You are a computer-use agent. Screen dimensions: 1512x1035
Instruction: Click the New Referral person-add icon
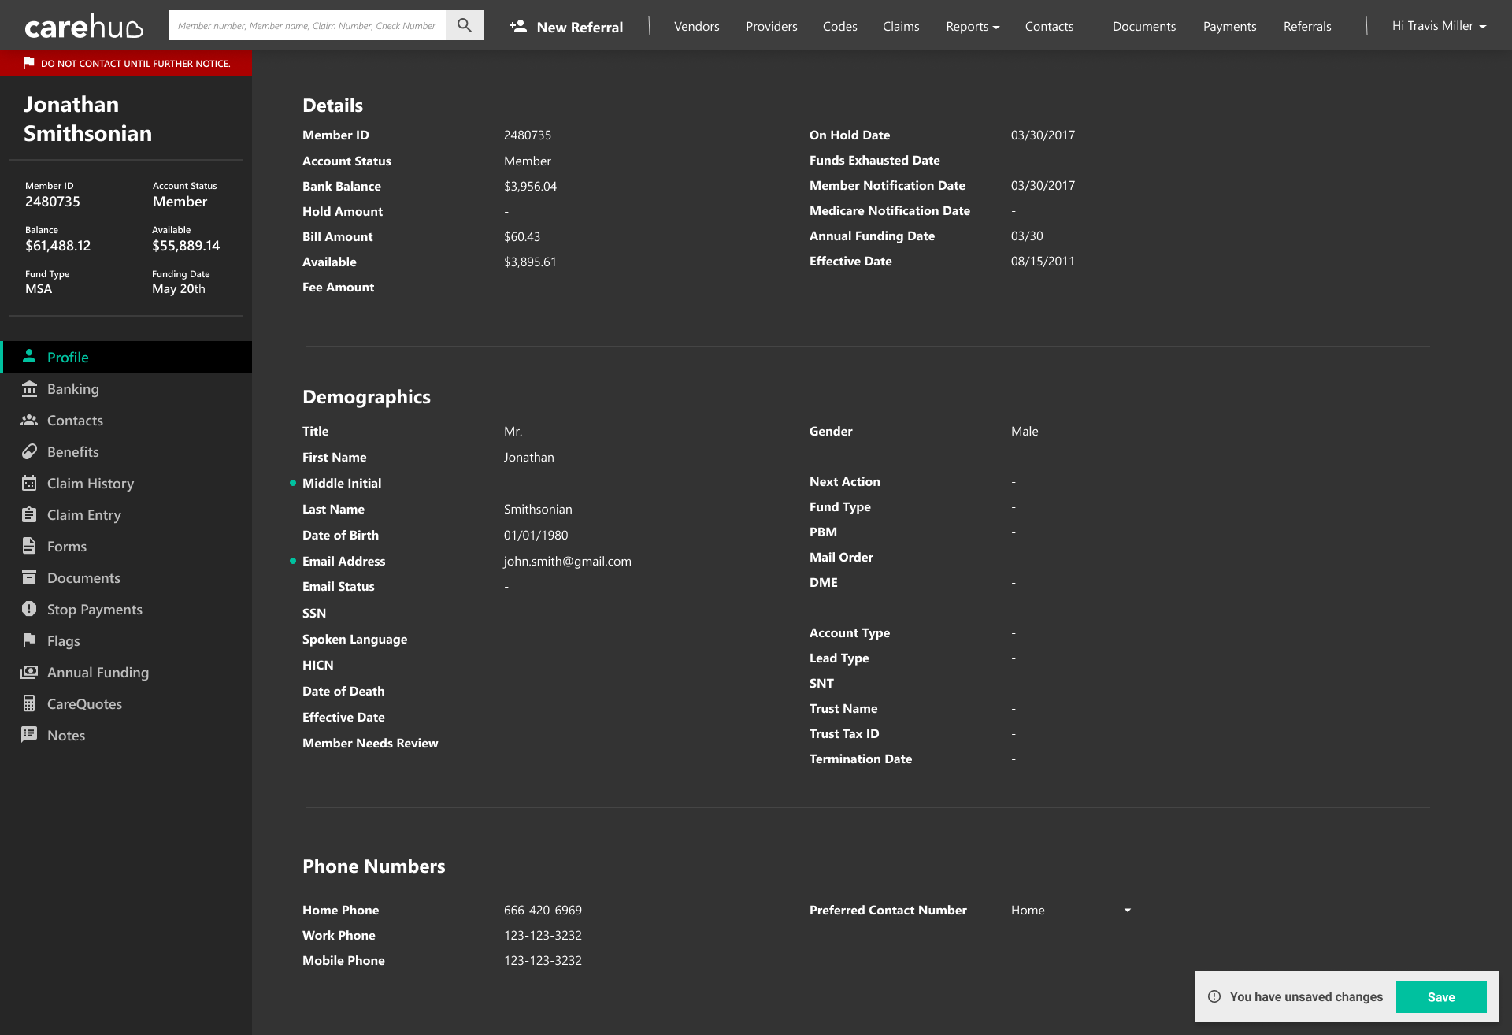517,26
